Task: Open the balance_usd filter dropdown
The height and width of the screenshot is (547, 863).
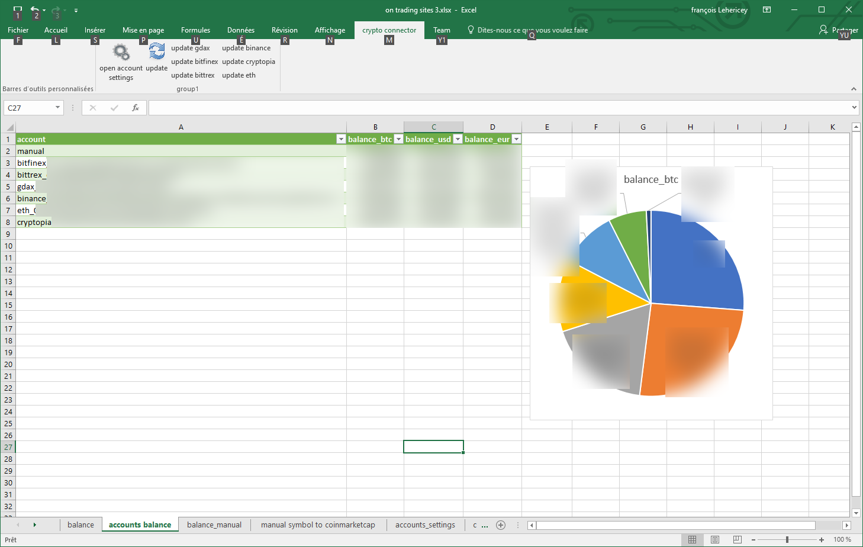Action: pyautogui.click(x=458, y=139)
